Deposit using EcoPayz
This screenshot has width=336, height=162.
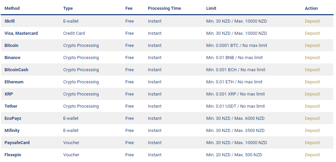click(312, 118)
